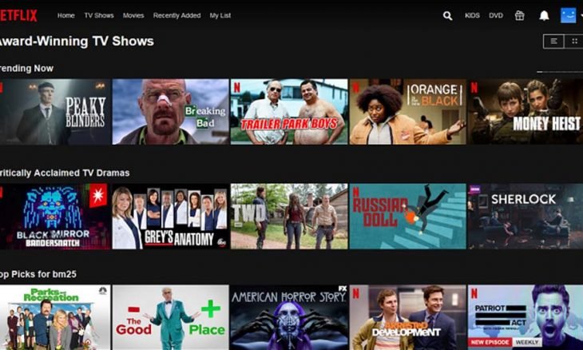Open My List menu item
Image resolution: width=583 pixels, height=350 pixels.
tap(220, 15)
